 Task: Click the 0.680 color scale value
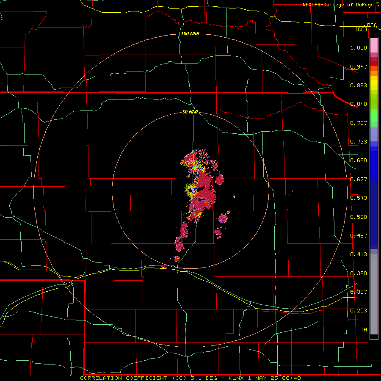tap(359, 160)
